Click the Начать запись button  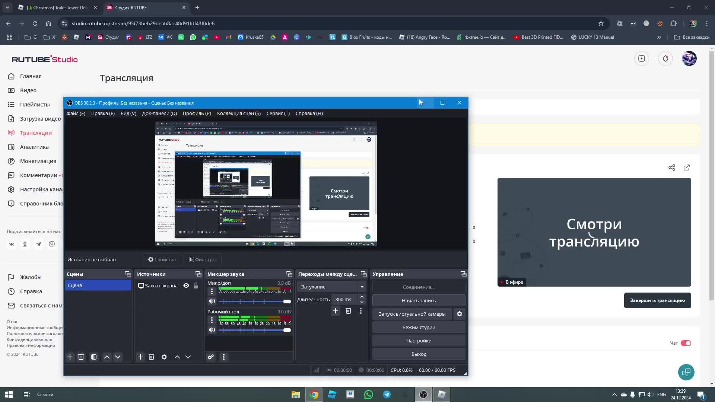pyautogui.click(x=419, y=300)
